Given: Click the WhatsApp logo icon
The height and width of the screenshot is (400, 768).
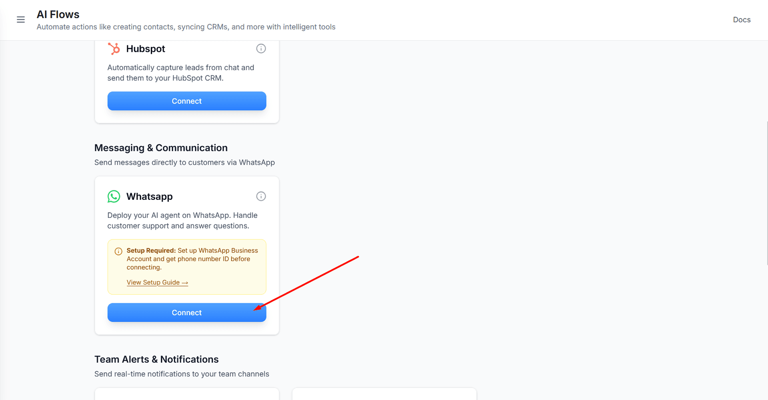Looking at the screenshot, I should [114, 196].
